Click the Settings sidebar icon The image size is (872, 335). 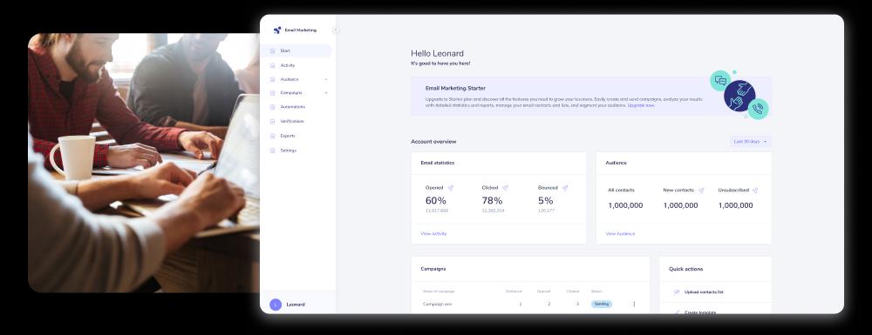pyautogui.click(x=272, y=151)
